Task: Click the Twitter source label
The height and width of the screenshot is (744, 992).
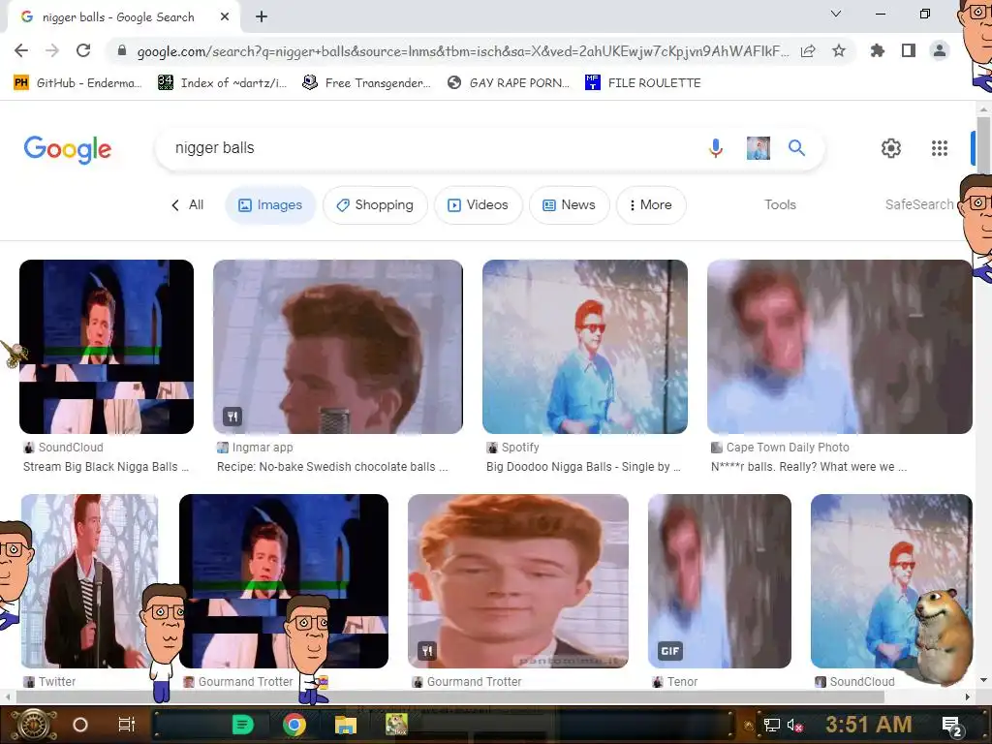Action: (57, 682)
